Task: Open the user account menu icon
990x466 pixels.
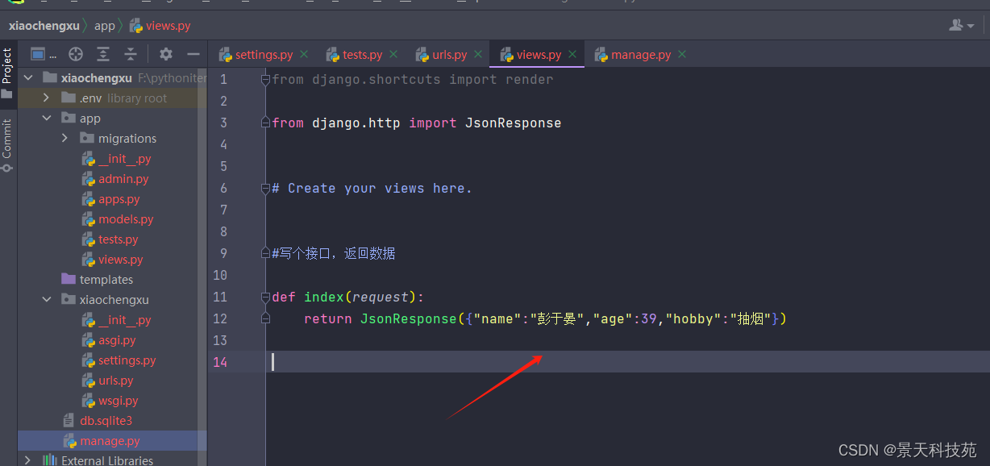Action: (x=961, y=26)
